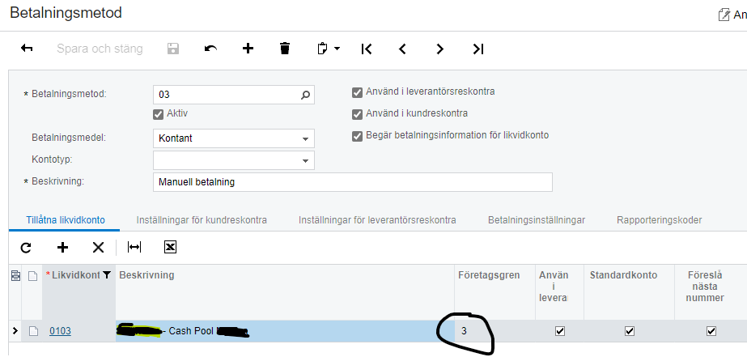The image size is (747, 357).
Task: Click the notes edit icon at top right
Action: (x=724, y=15)
